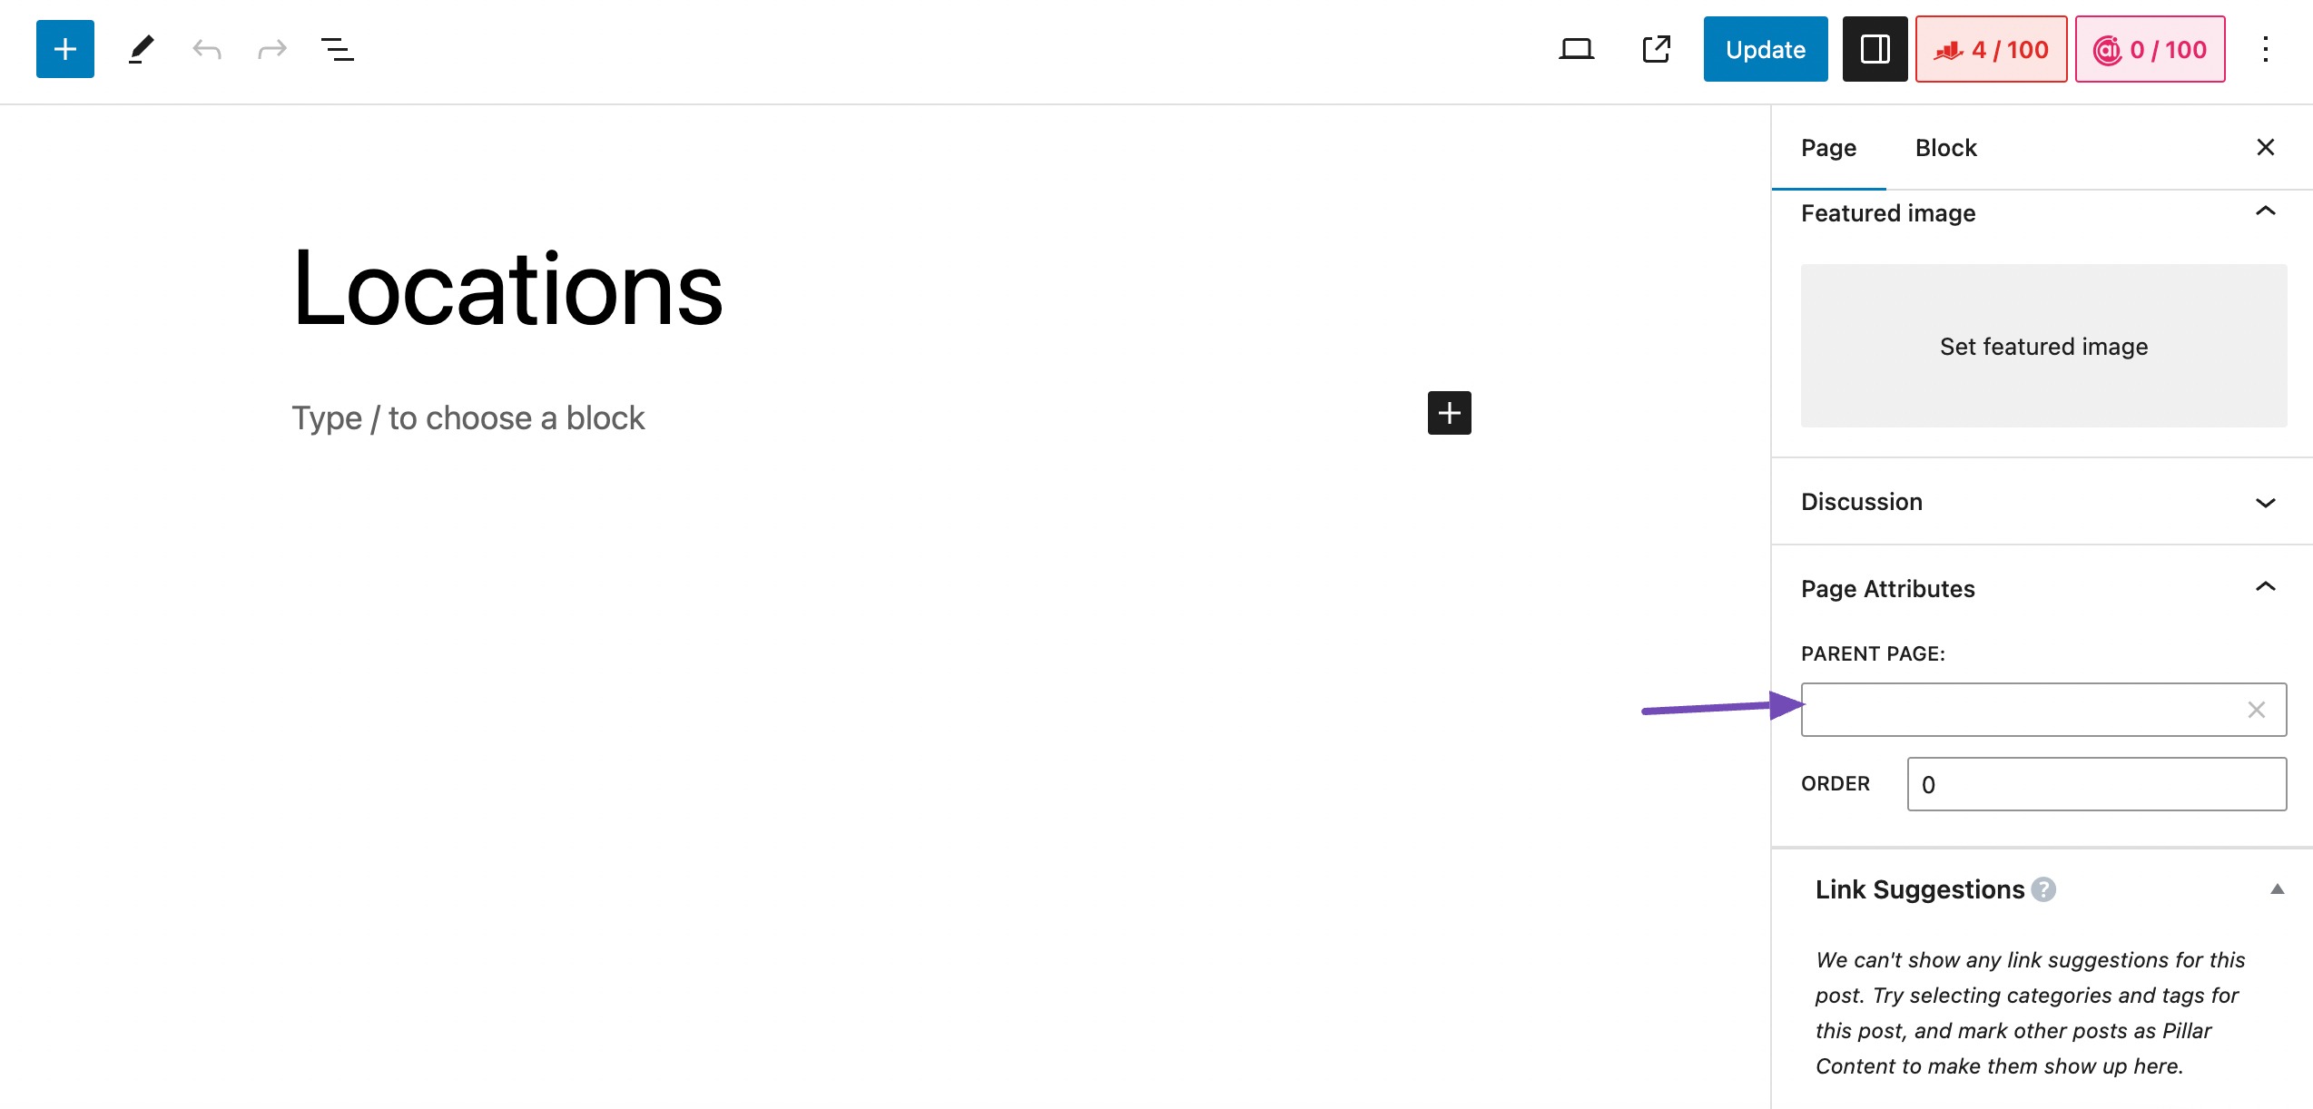2313x1109 pixels.
Task: Collapse the Page Attributes section
Action: click(2265, 588)
